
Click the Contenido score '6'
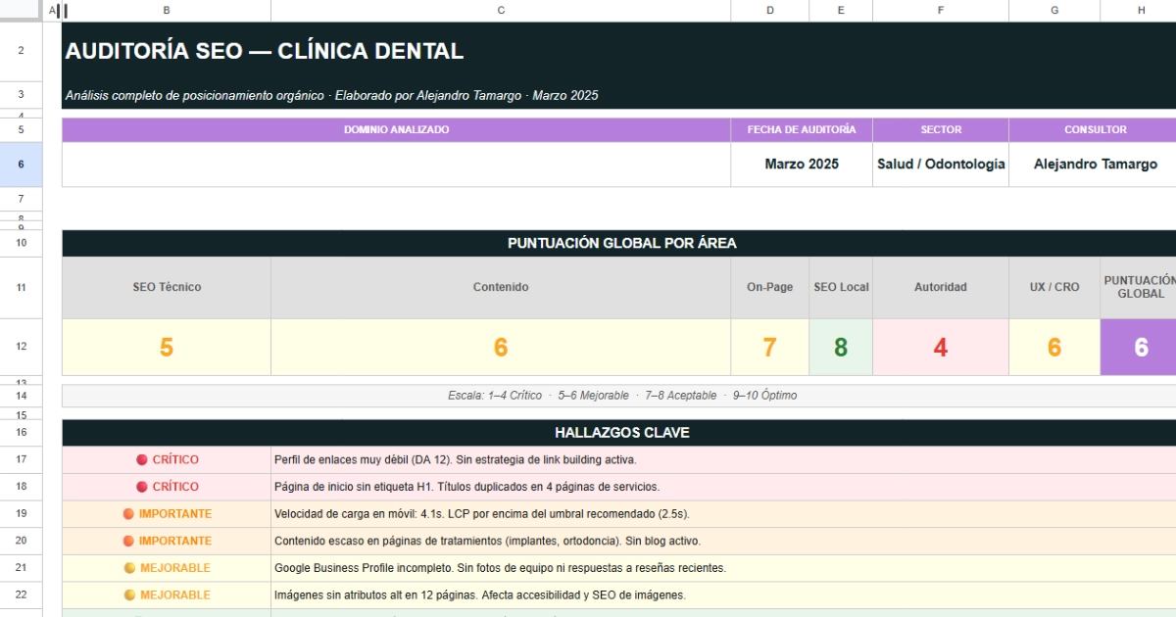click(x=501, y=347)
